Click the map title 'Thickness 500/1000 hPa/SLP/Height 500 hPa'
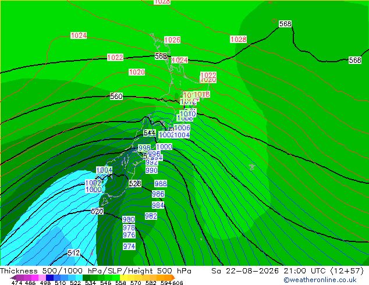 pos(95,271)
